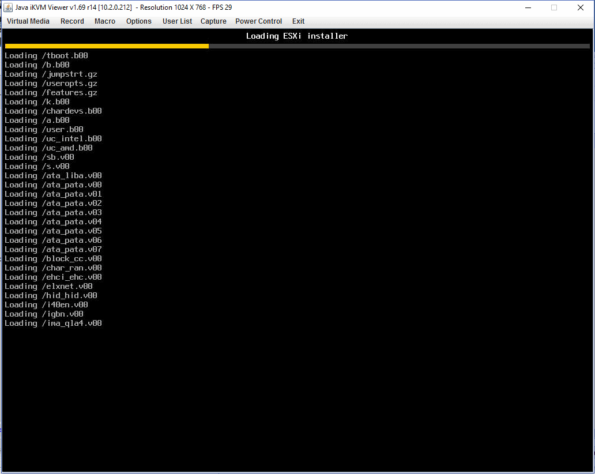The image size is (595, 474).
Task: Click the line 'Loading /ata_pata.v00'
Action: tap(53, 185)
